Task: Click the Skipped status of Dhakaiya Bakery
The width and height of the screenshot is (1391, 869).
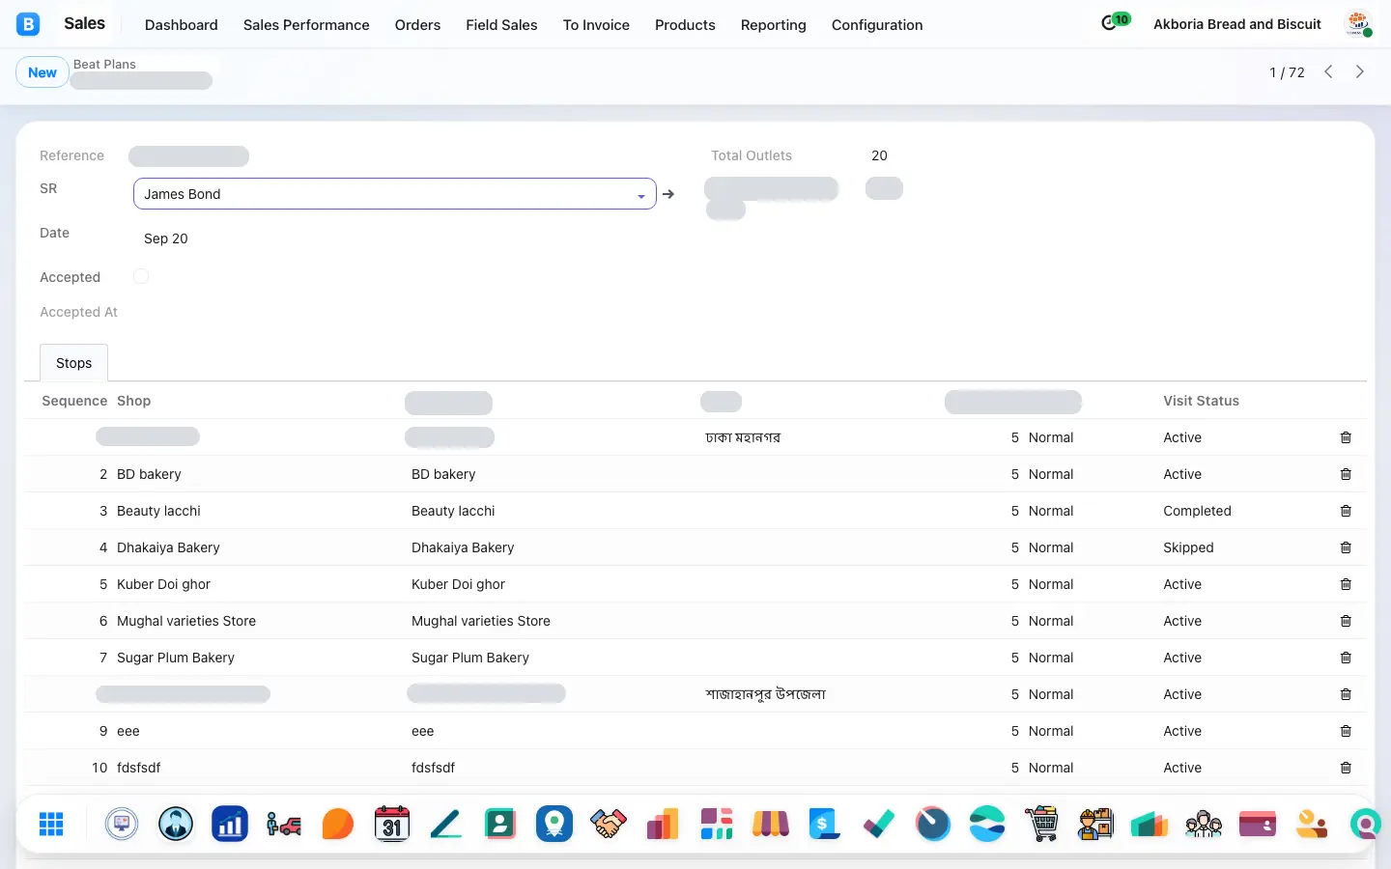Action: click(x=1188, y=547)
